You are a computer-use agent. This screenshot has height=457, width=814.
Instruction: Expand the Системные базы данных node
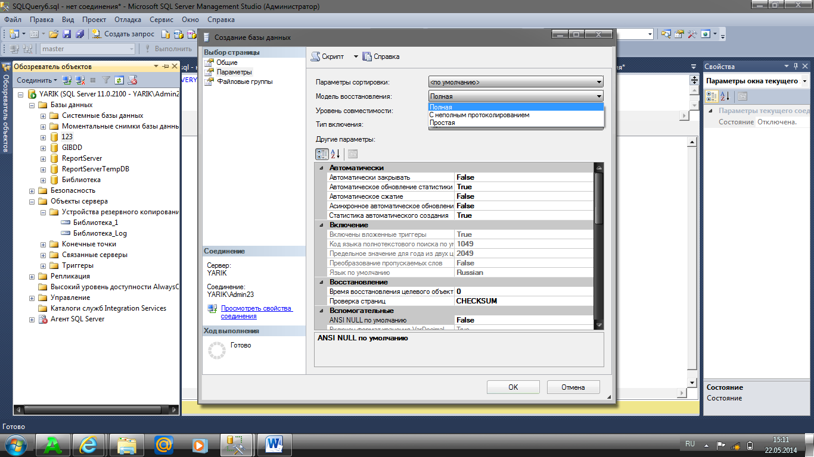point(43,115)
